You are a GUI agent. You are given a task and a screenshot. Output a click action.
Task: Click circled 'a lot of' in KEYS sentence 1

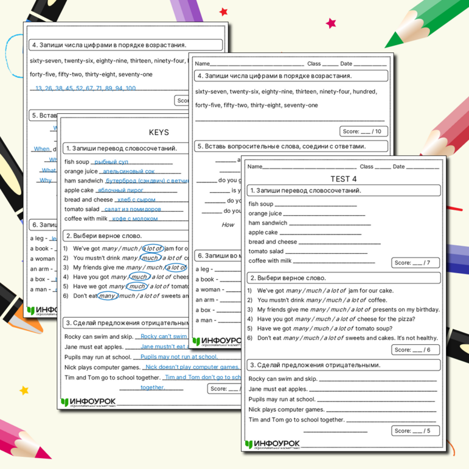click(x=153, y=248)
